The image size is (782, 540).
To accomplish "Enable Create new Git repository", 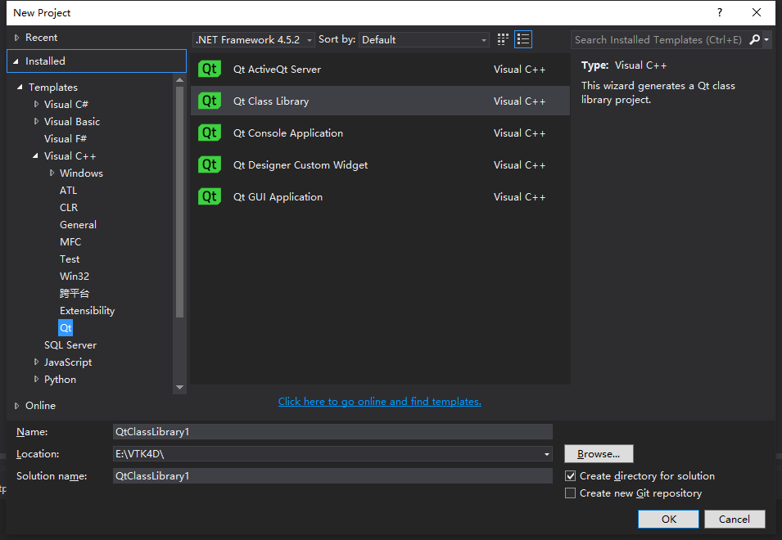I will (570, 493).
